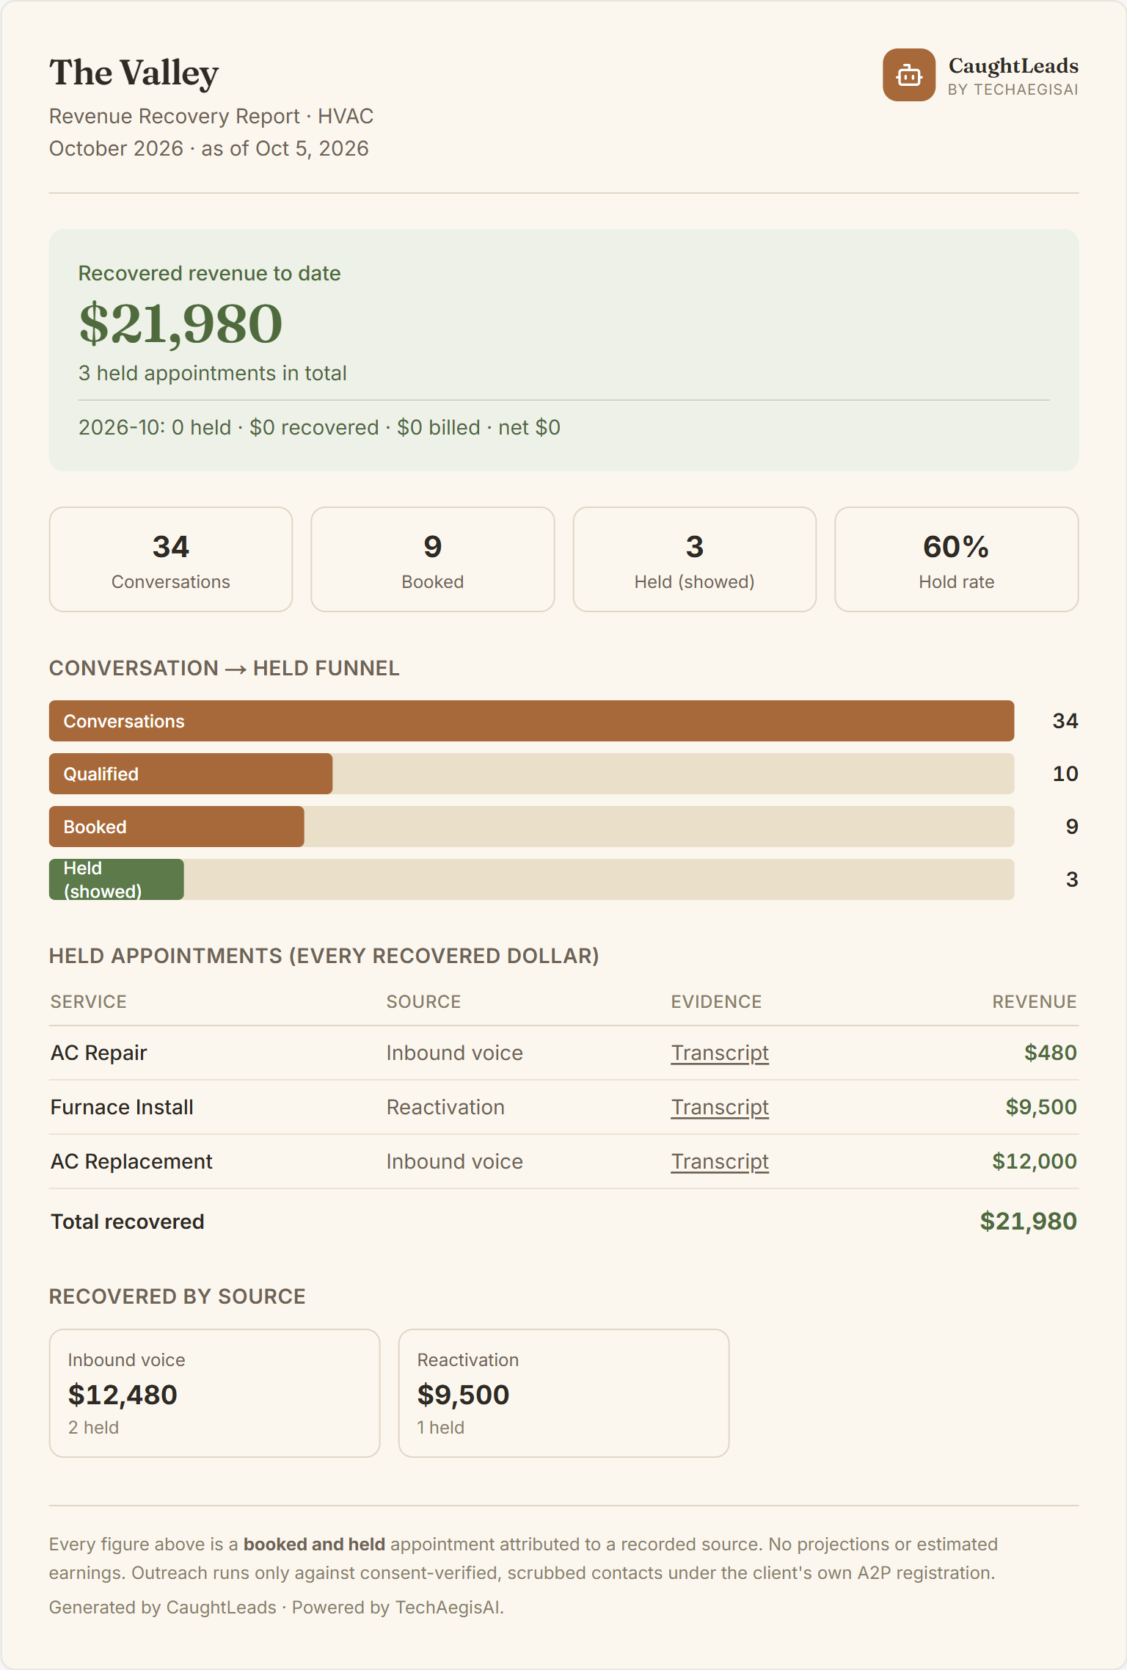Click the SERVICE column header

[x=89, y=1002]
